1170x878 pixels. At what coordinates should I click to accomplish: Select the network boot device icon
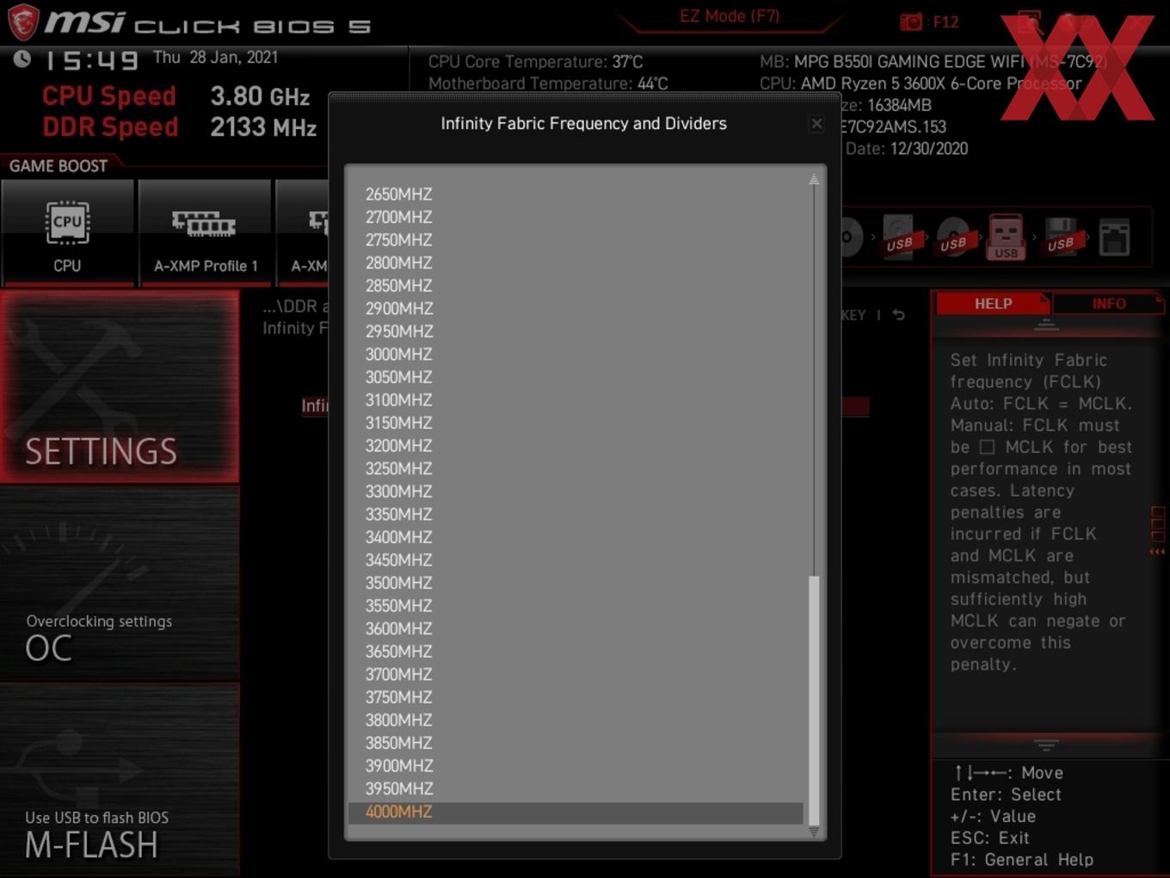pyautogui.click(x=1114, y=238)
